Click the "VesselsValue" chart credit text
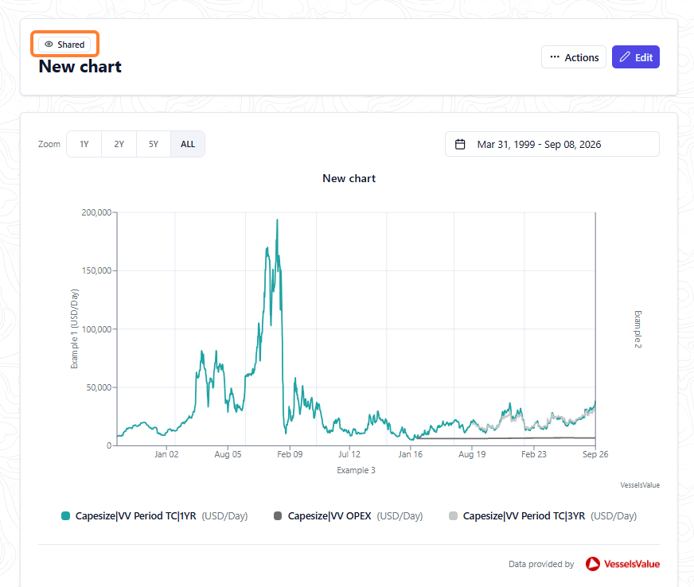 pyautogui.click(x=640, y=485)
